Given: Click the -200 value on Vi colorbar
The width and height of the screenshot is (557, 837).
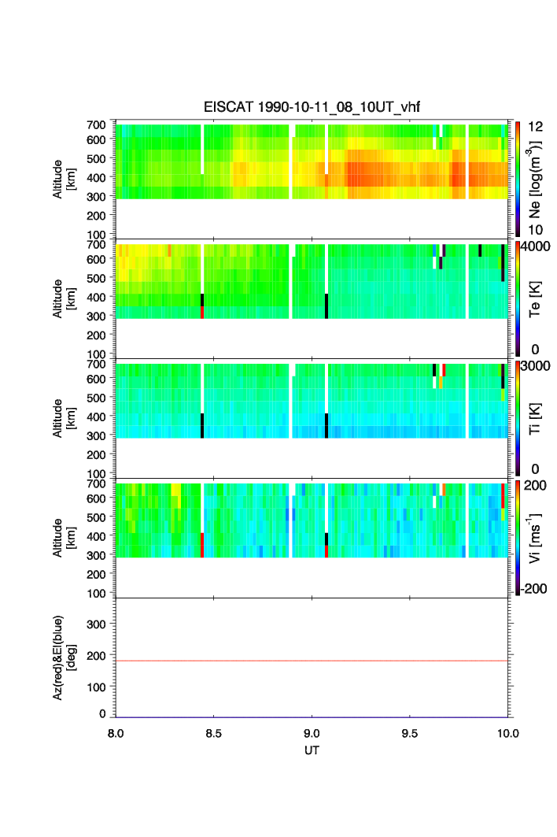Looking at the screenshot, I should point(533,589).
